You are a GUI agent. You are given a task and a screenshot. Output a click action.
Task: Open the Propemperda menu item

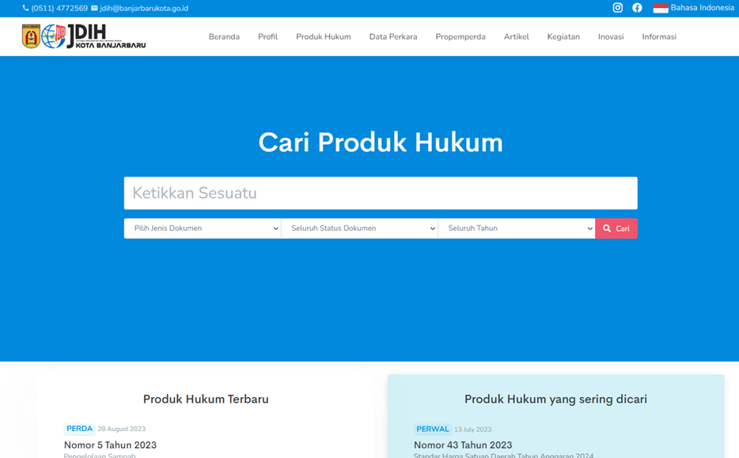460,37
